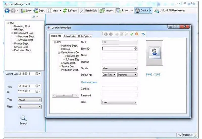
Task: Select Marketing Dept. in User Information tree
Action: point(69,46)
